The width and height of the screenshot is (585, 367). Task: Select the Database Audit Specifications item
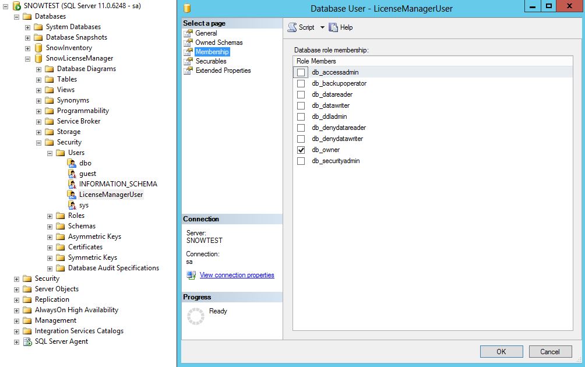coord(114,268)
